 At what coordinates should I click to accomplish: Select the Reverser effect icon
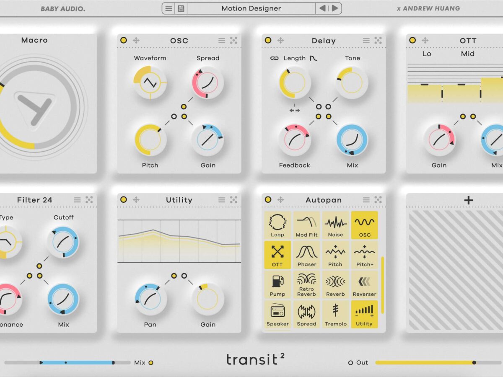(x=364, y=284)
